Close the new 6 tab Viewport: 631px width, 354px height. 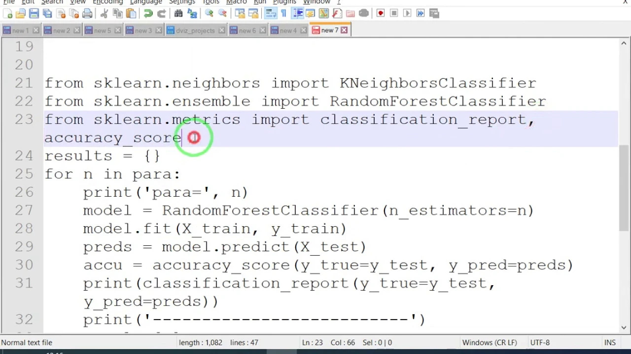[x=262, y=30]
